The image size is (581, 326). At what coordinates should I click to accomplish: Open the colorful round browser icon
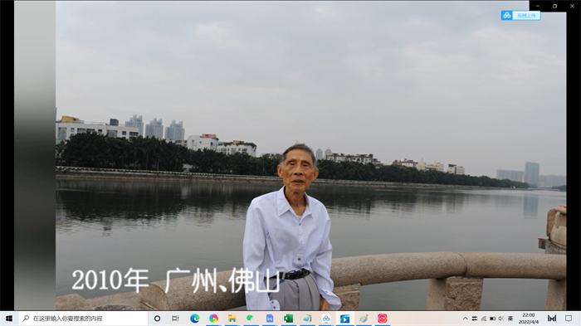(x=213, y=319)
